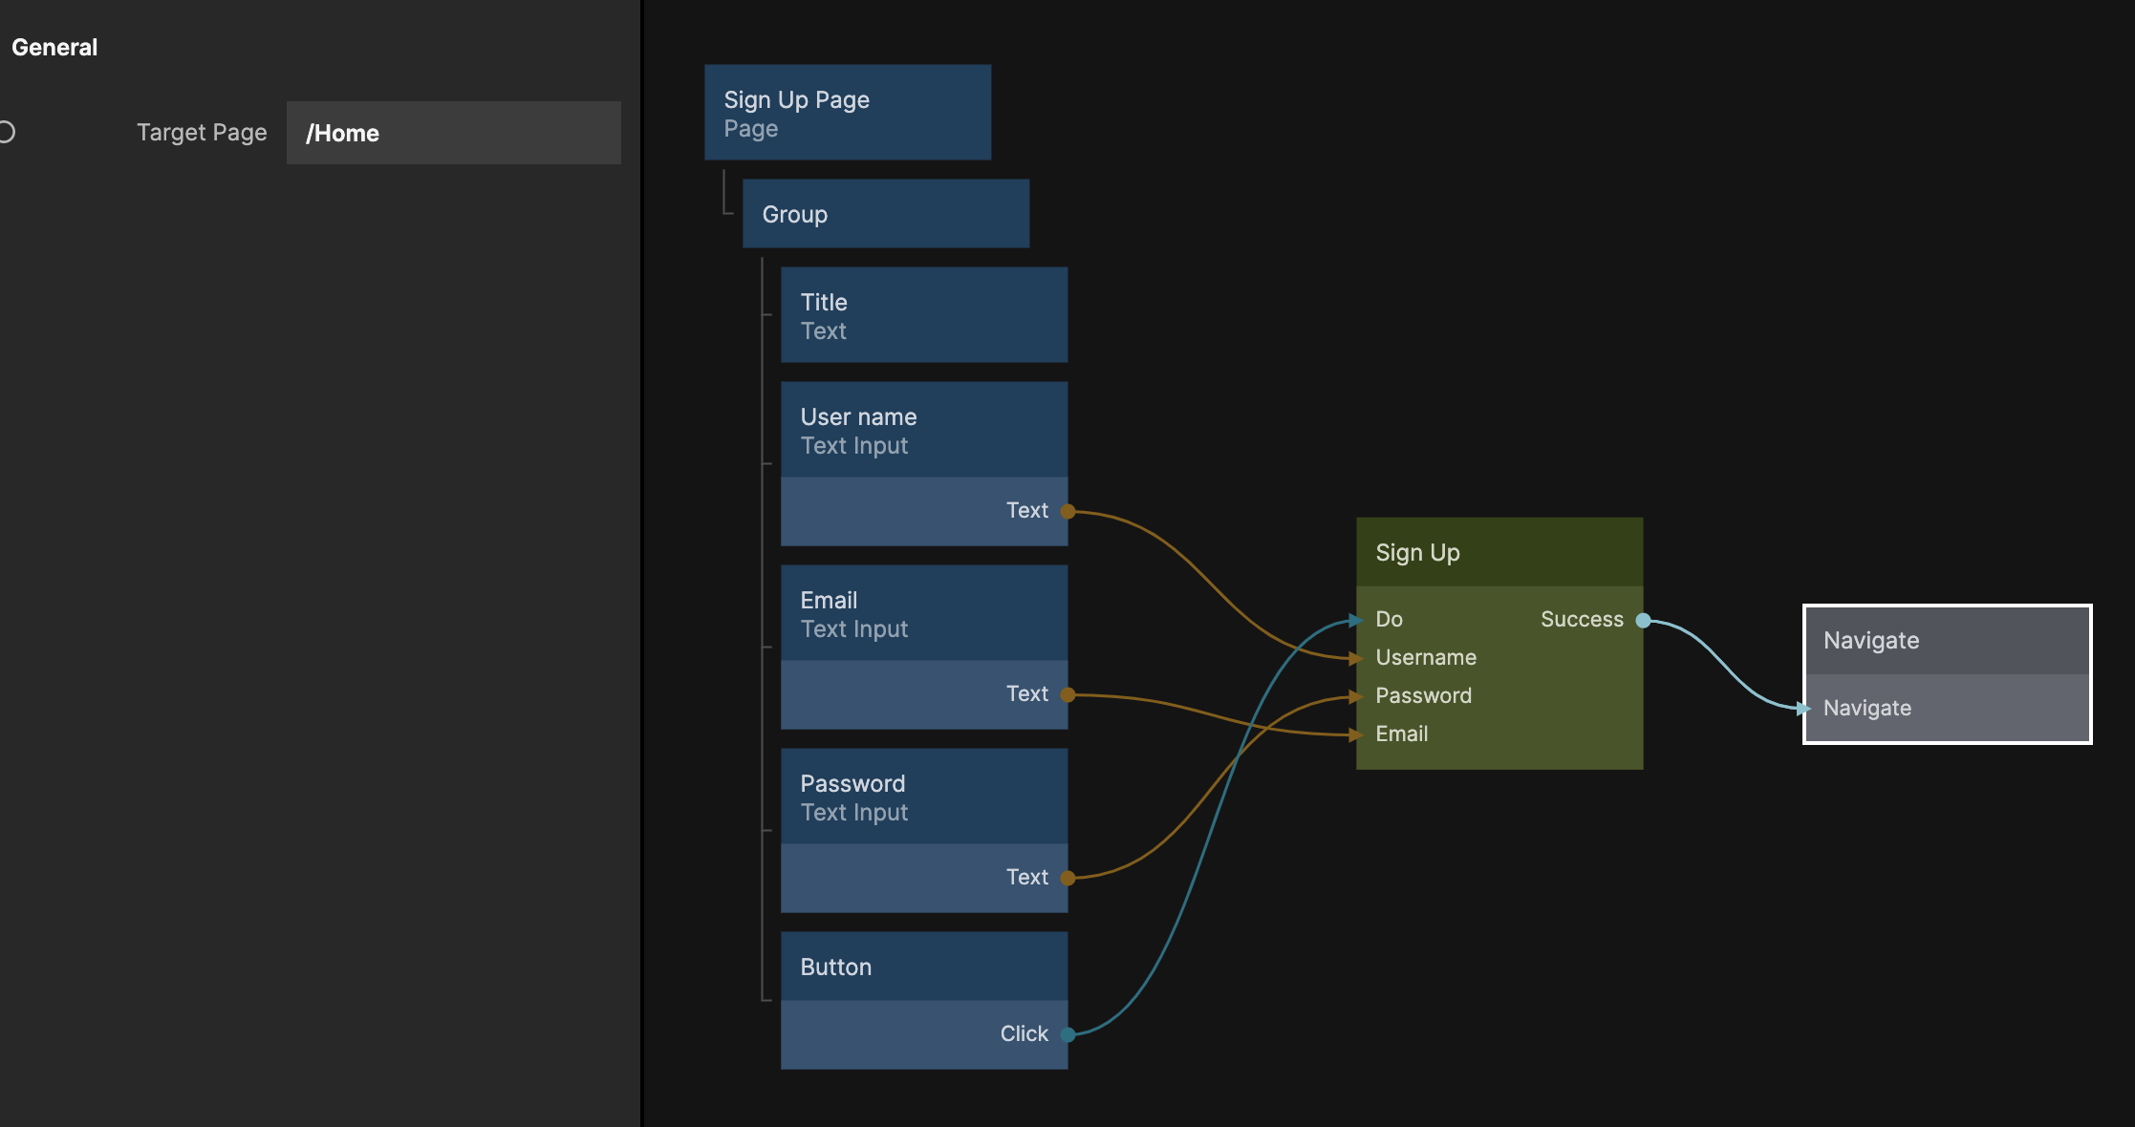Select the Button node
Image resolution: width=2135 pixels, height=1127 pixels.
[x=923, y=967]
